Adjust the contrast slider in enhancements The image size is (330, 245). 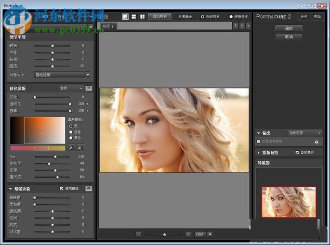[x=52, y=231]
